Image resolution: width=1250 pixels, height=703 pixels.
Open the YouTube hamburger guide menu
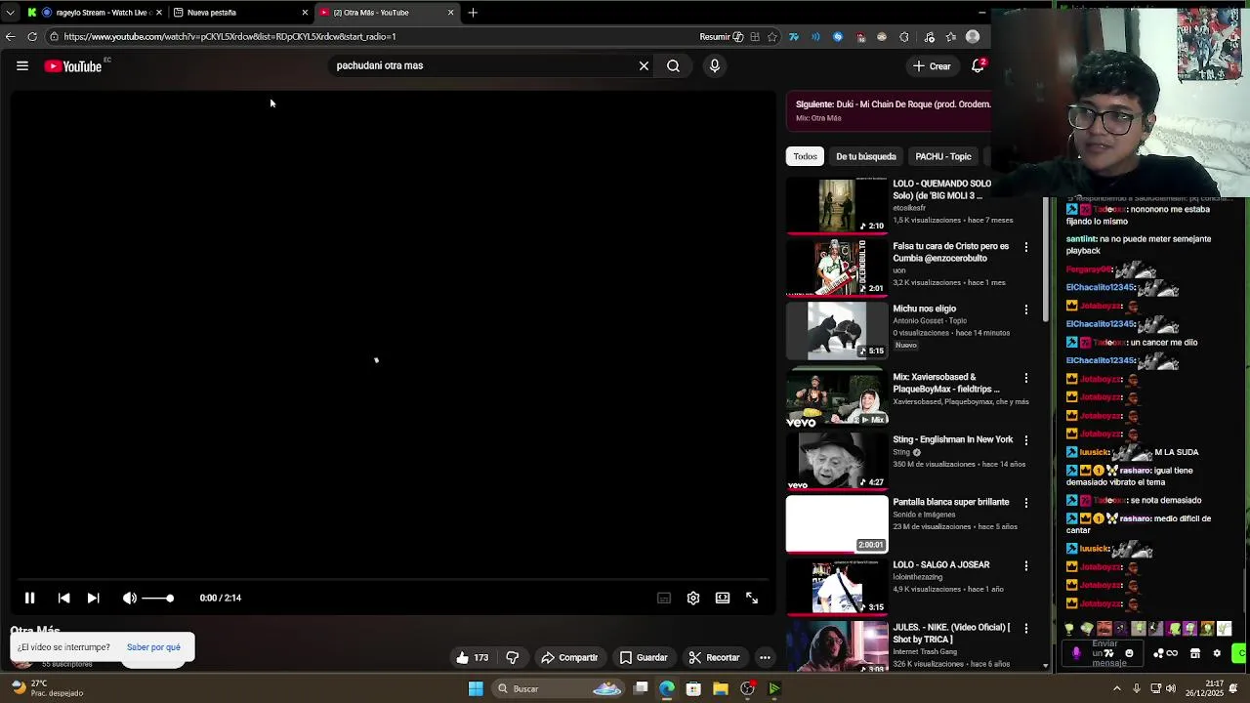coord(22,65)
